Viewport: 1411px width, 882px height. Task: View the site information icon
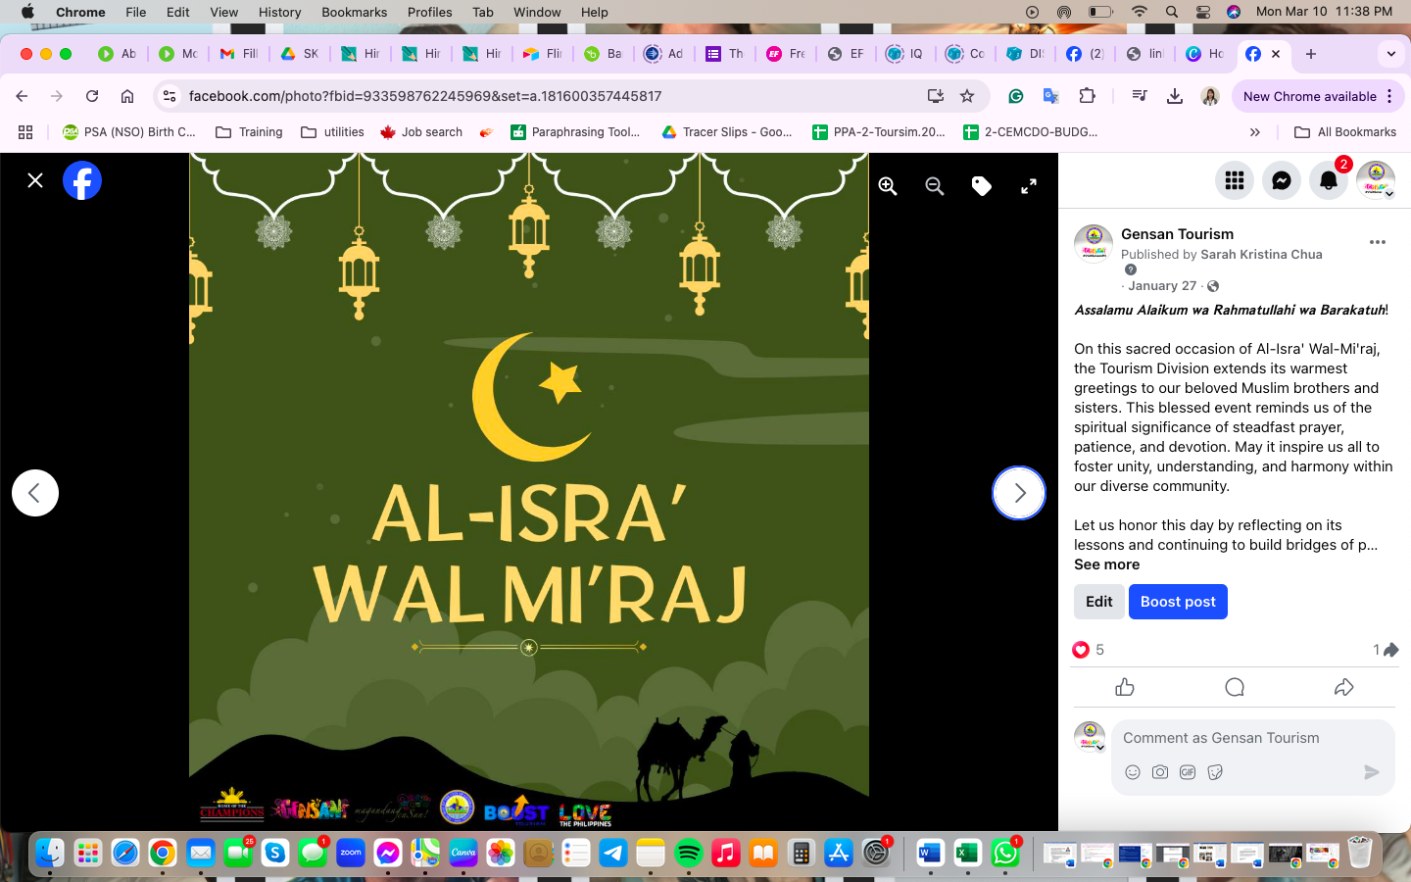click(170, 96)
